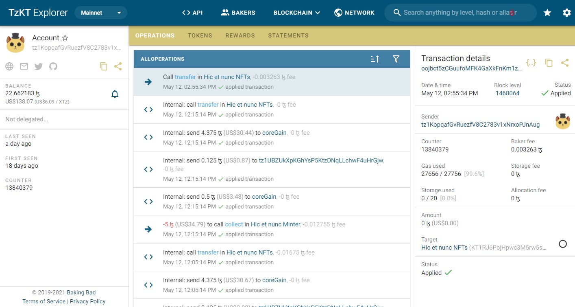
Task: Open the tz1UBZUkXpKGhYsP5KtzDNqLLchwF4uHrGjw address link
Action: (x=321, y=160)
